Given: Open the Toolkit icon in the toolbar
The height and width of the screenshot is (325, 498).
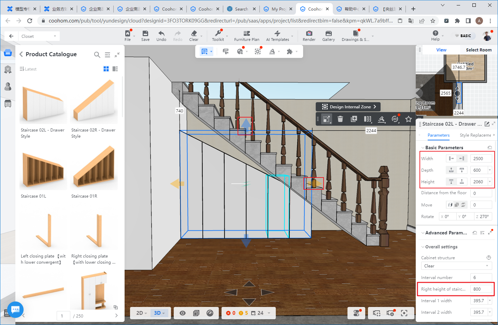Looking at the screenshot, I should pos(218,33).
